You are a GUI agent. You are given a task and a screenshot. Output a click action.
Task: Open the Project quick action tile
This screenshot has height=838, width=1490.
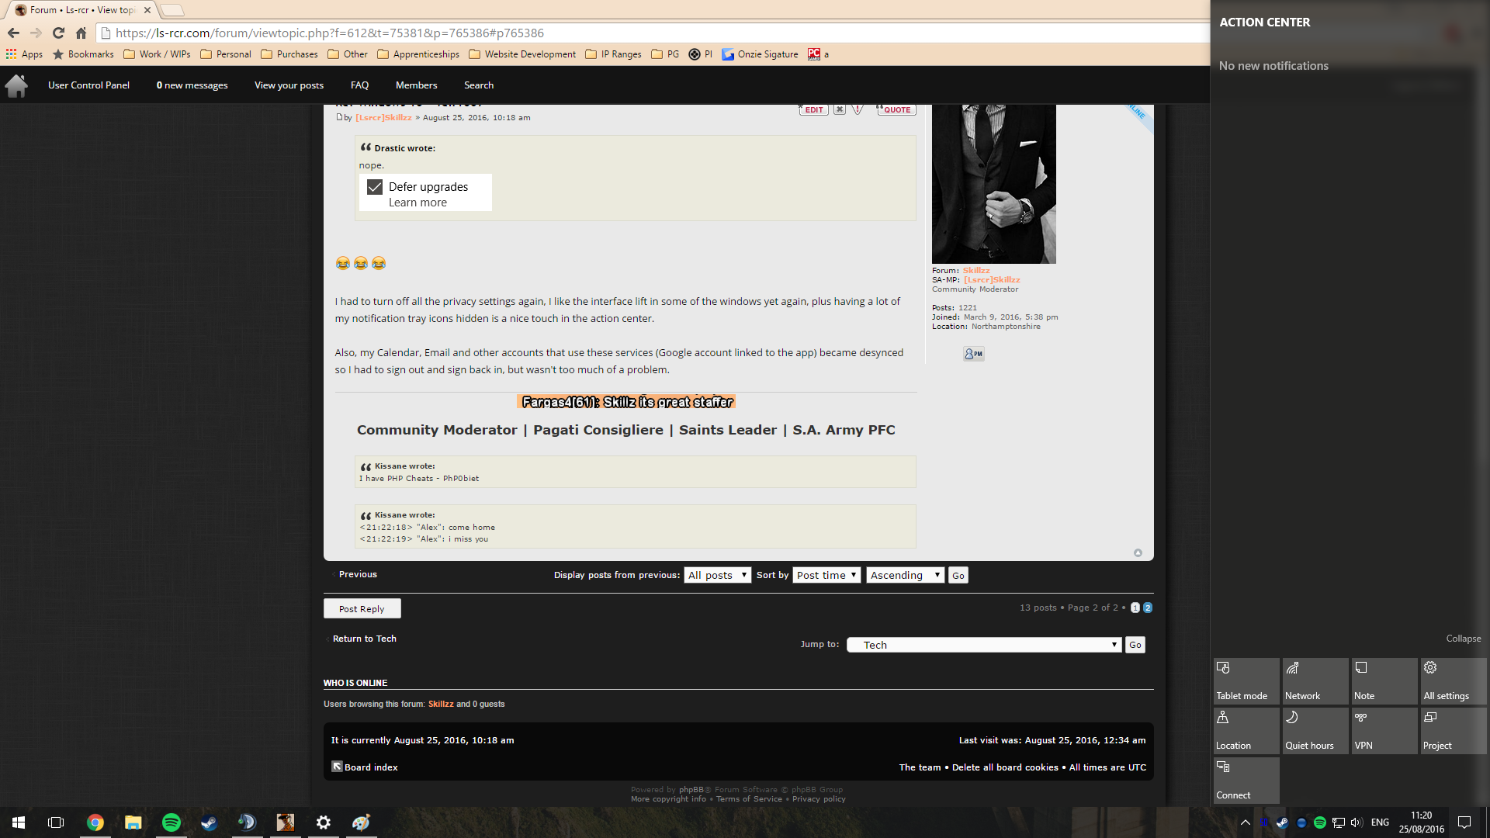tap(1454, 731)
